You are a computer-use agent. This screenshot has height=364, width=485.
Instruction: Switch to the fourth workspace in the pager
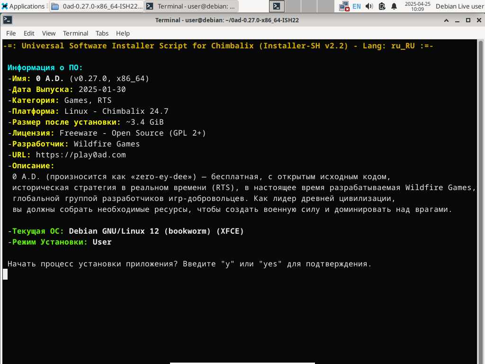pyautogui.click(x=325, y=6)
